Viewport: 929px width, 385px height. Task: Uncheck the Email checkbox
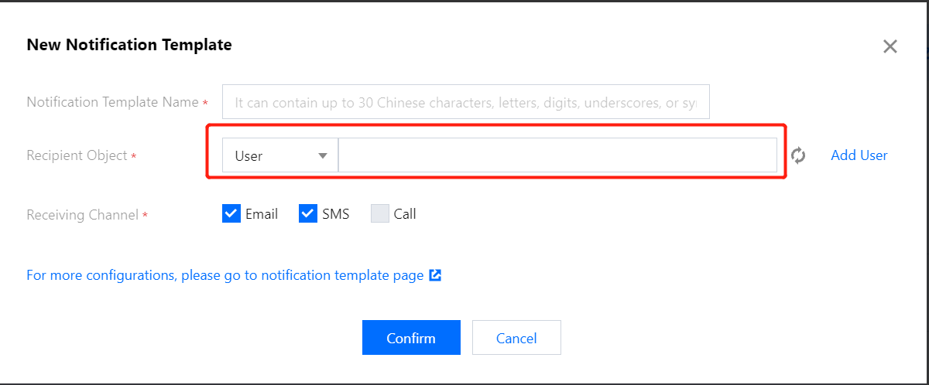(231, 214)
